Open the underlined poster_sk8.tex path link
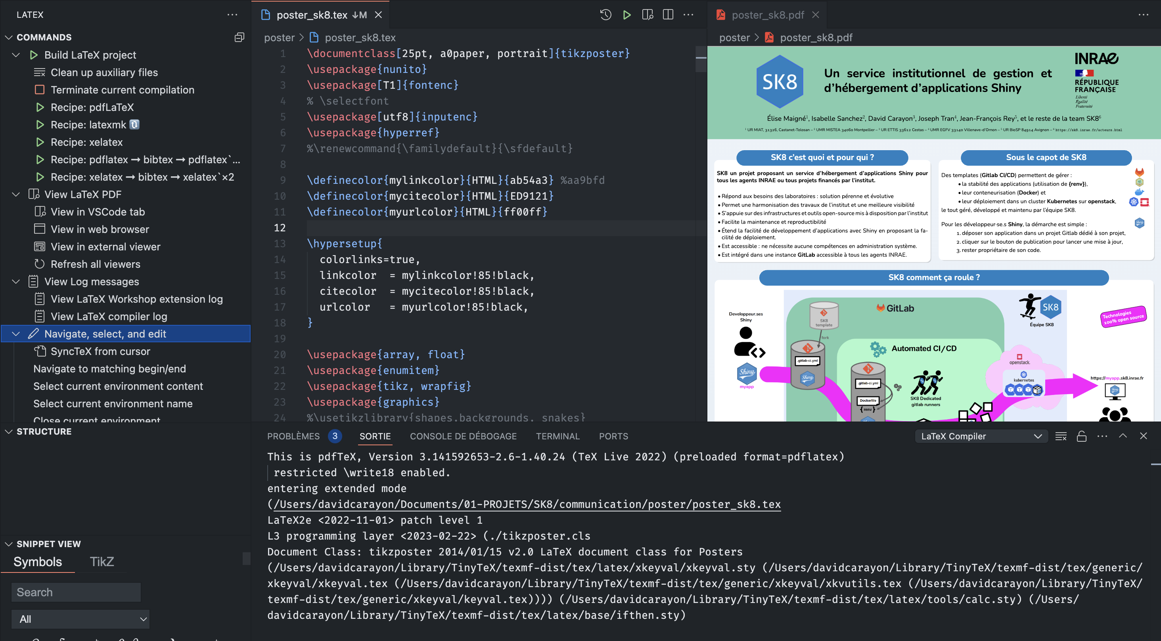 coord(527,504)
